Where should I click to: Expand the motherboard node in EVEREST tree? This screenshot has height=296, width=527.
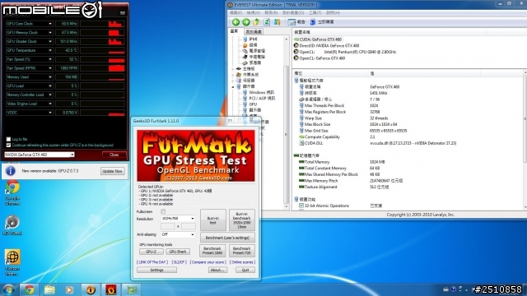pos(232,69)
